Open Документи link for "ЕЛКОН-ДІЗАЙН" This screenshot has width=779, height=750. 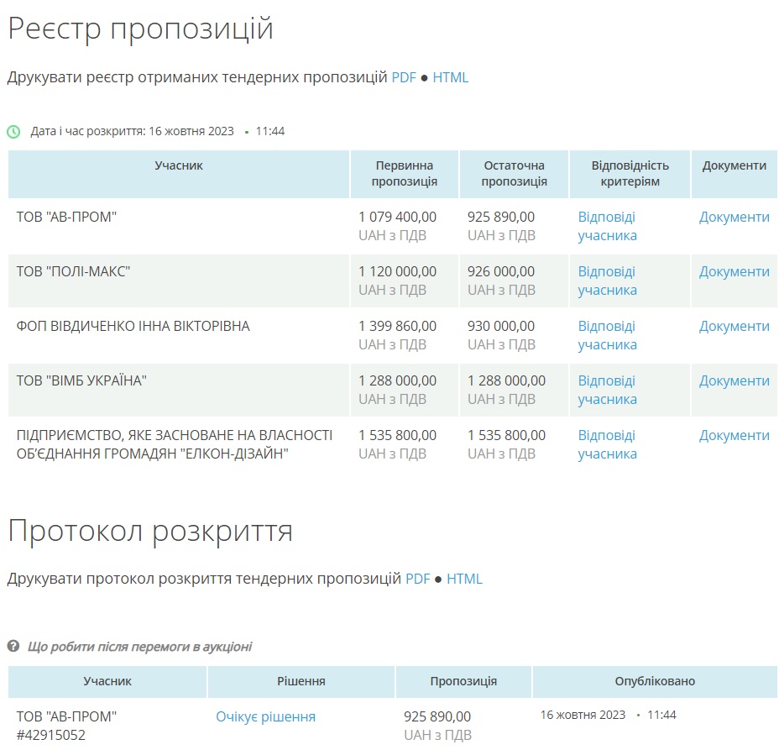click(x=734, y=436)
